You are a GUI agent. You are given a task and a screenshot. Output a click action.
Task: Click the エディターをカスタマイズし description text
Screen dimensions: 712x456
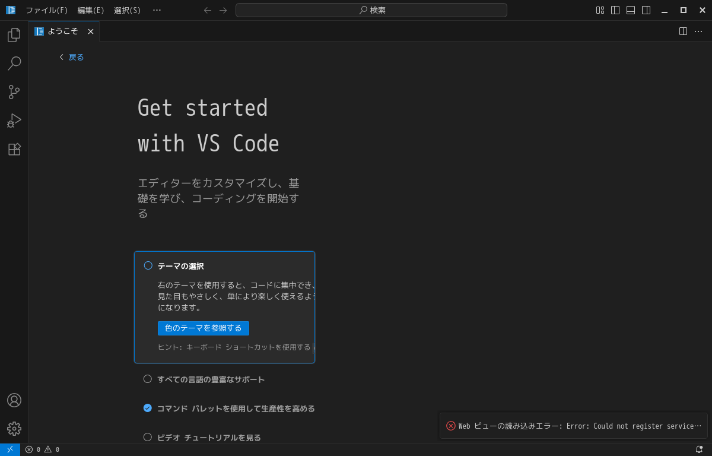coord(218,198)
